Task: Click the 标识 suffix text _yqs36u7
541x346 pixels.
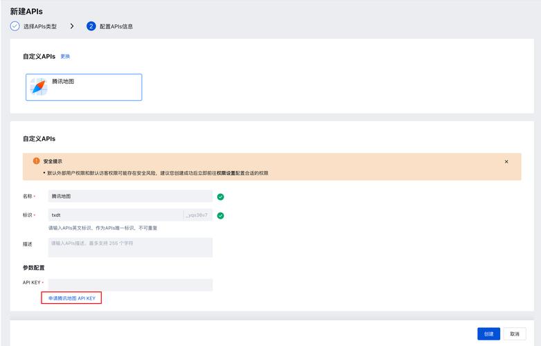Action: pyautogui.click(x=198, y=215)
